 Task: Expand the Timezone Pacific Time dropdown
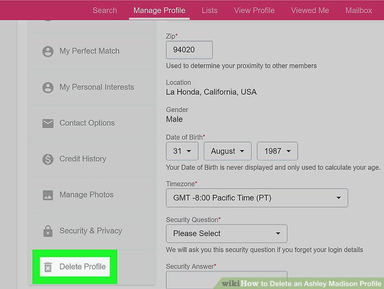point(257,198)
